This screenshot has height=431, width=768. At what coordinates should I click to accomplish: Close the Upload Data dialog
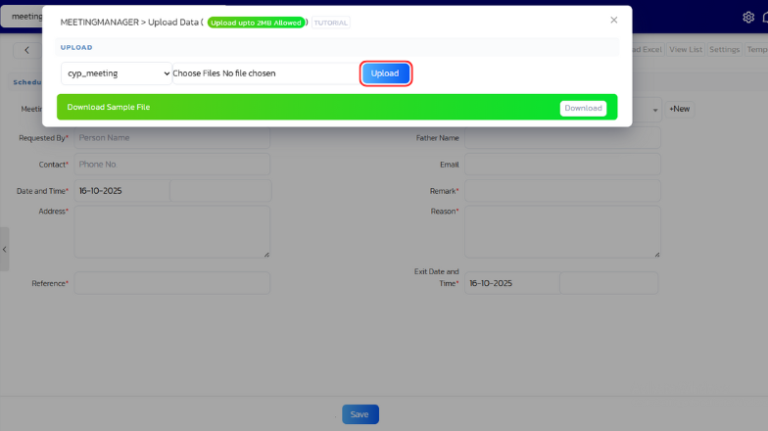pyautogui.click(x=614, y=20)
